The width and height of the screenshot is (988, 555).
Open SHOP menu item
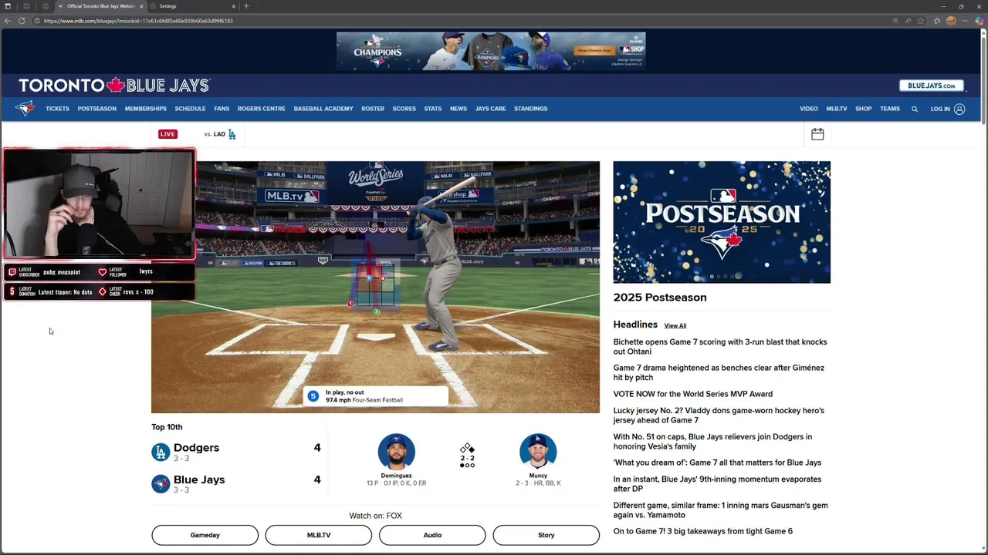(864, 109)
